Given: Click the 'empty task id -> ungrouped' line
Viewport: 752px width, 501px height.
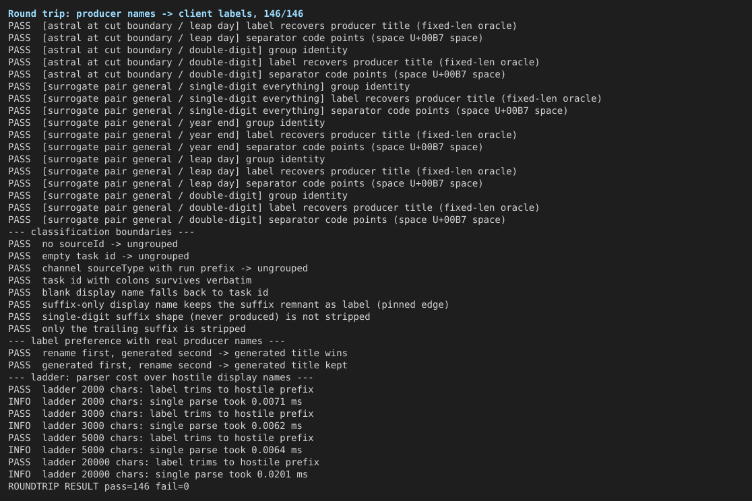Looking at the screenshot, I should (x=98, y=257).
